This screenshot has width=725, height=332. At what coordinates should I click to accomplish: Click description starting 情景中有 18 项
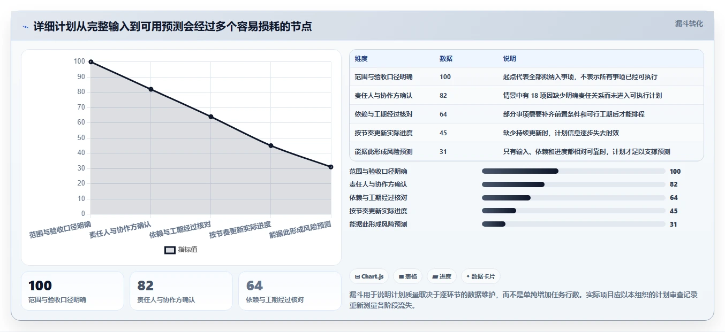(x=583, y=96)
